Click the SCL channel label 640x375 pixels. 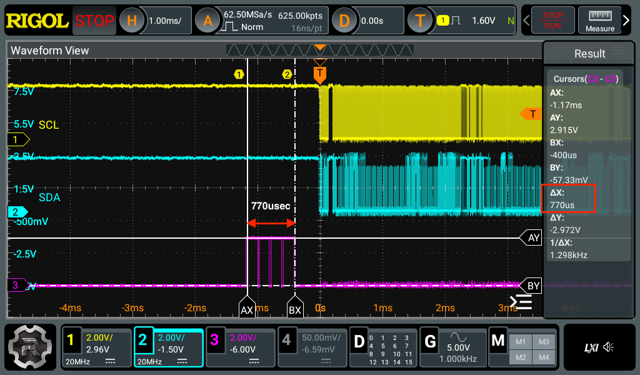(x=49, y=125)
